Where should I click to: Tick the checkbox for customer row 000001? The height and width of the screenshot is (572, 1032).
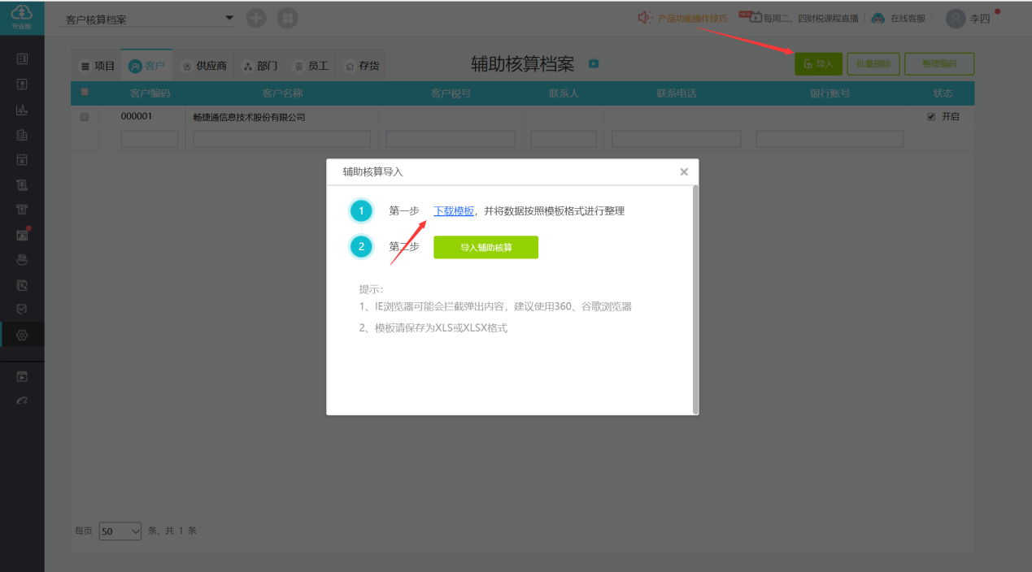click(85, 117)
